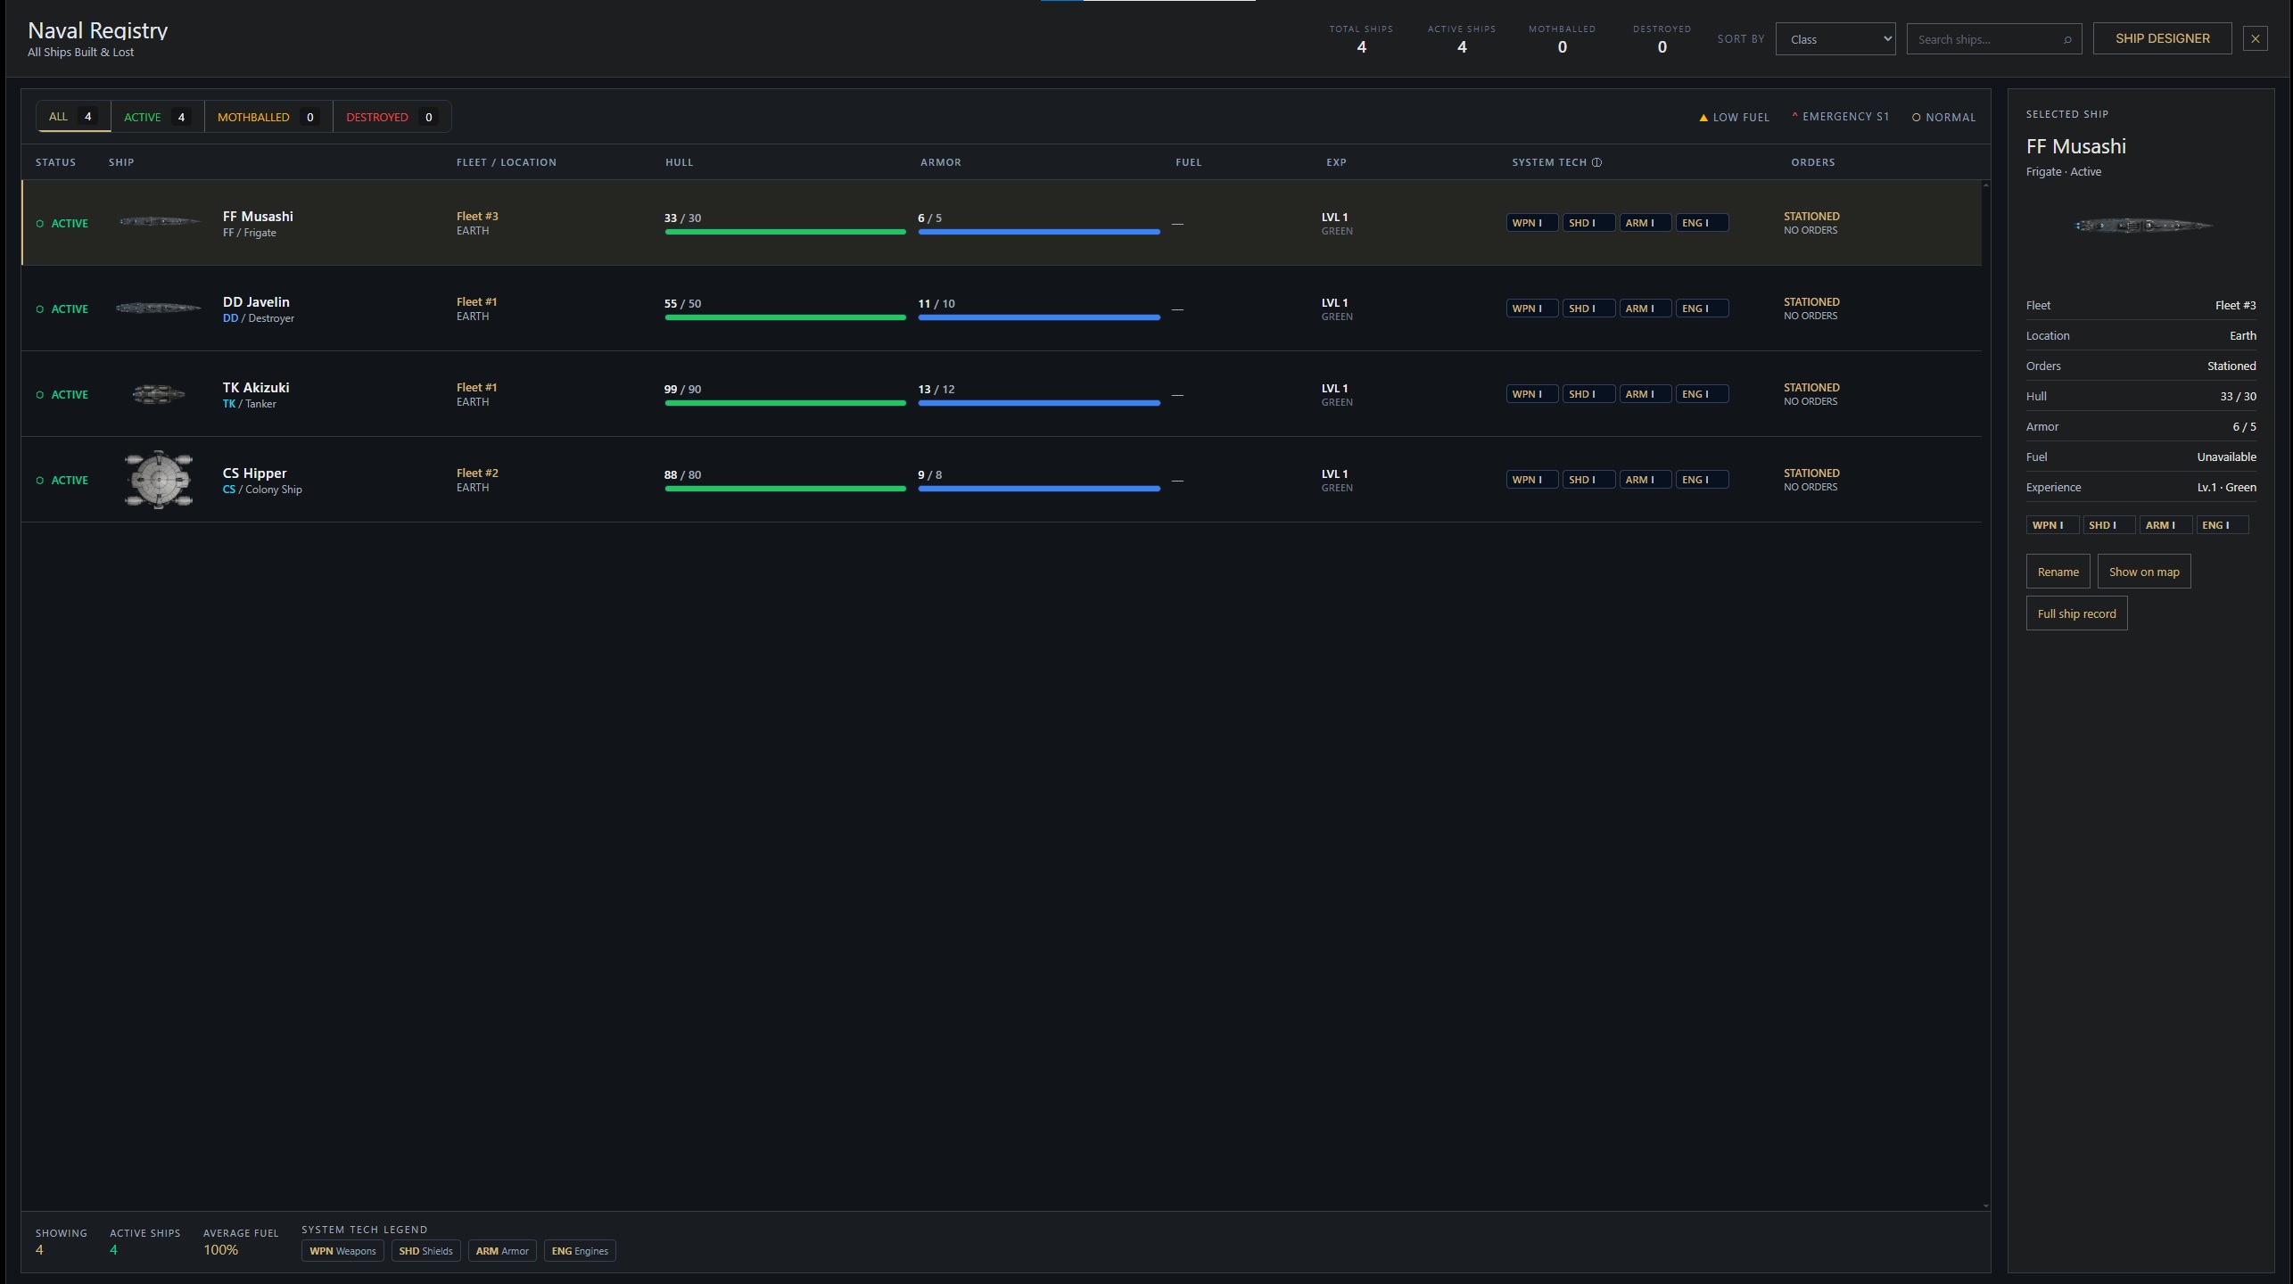The image size is (2293, 1284).
Task: Click the Hull column header
Action: [679, 162]
